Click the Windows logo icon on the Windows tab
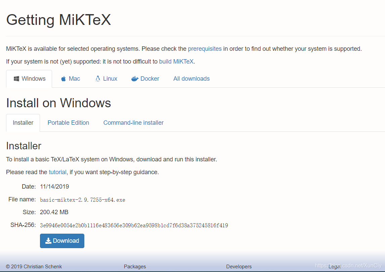 click(16, 78)
